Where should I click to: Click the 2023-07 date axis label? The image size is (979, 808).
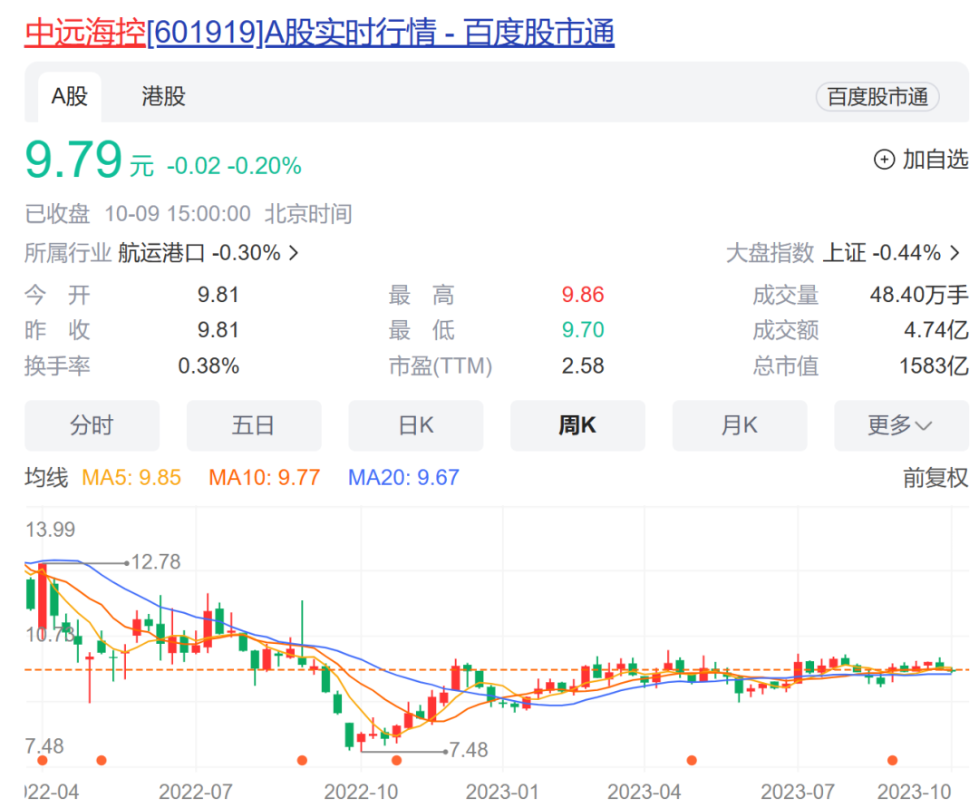click(798, 792)
